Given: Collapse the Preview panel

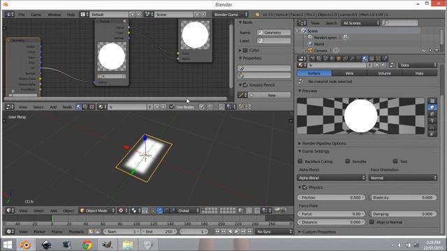Looking at the screenshot, I should click(x=309, y=91).
